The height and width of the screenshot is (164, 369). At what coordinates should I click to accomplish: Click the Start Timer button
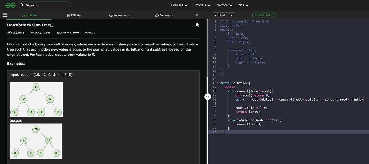click(264, 15)
